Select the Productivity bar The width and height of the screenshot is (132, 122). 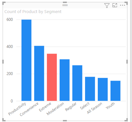(x=26, y=60)
